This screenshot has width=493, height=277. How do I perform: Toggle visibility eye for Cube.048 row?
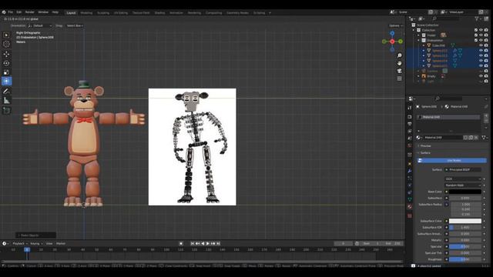[x=481, y=45]
